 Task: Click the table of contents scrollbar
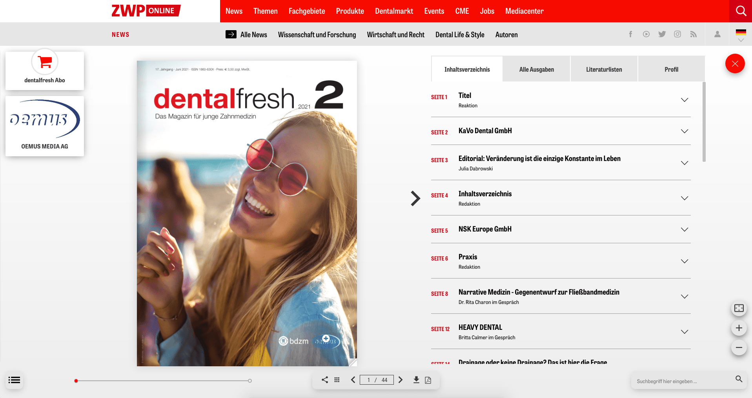[x=704, y=122]
